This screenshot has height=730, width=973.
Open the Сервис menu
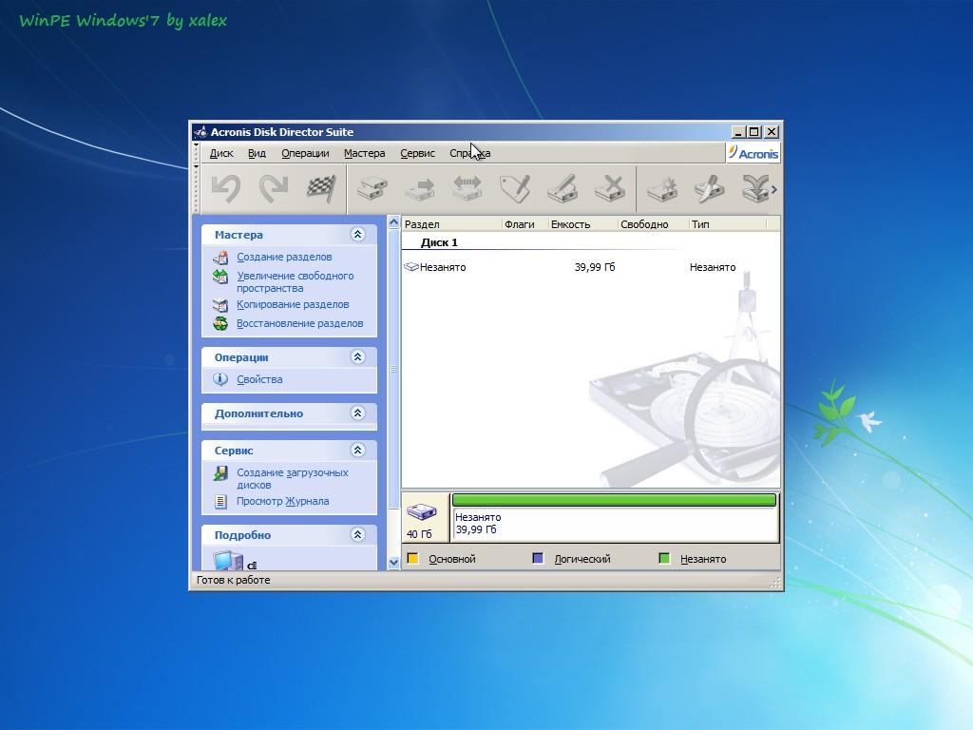[418, 153]
